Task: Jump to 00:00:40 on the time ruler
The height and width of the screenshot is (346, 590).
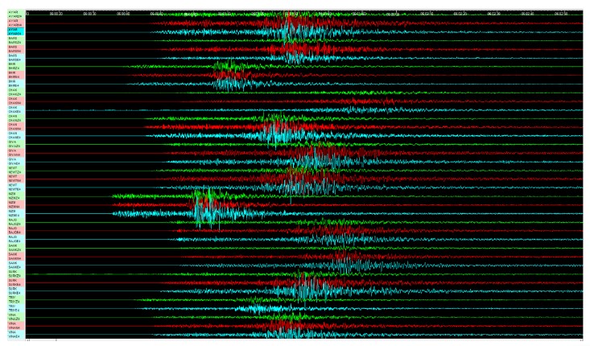Action: (x=123, y=14)
